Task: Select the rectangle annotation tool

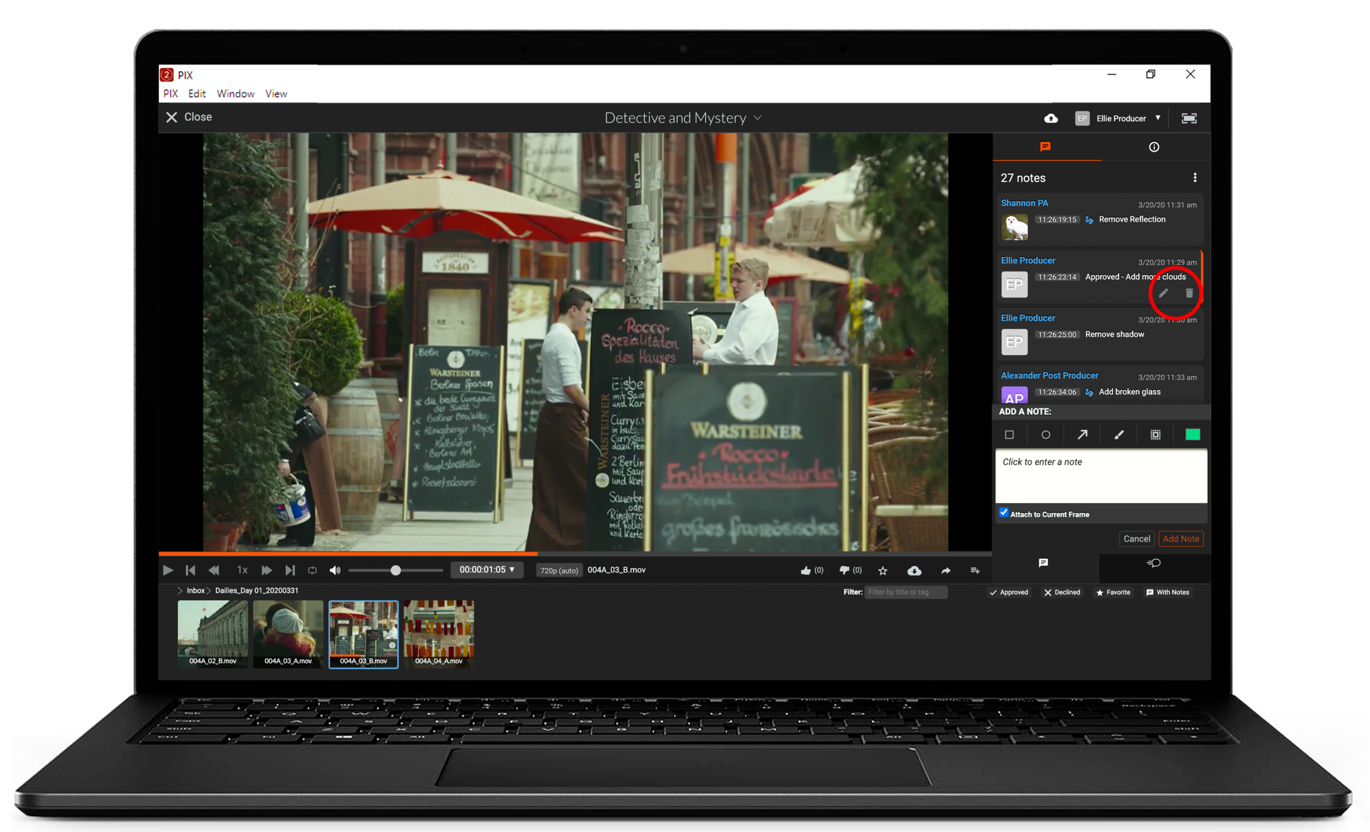Action: (x=1009, y=435)
